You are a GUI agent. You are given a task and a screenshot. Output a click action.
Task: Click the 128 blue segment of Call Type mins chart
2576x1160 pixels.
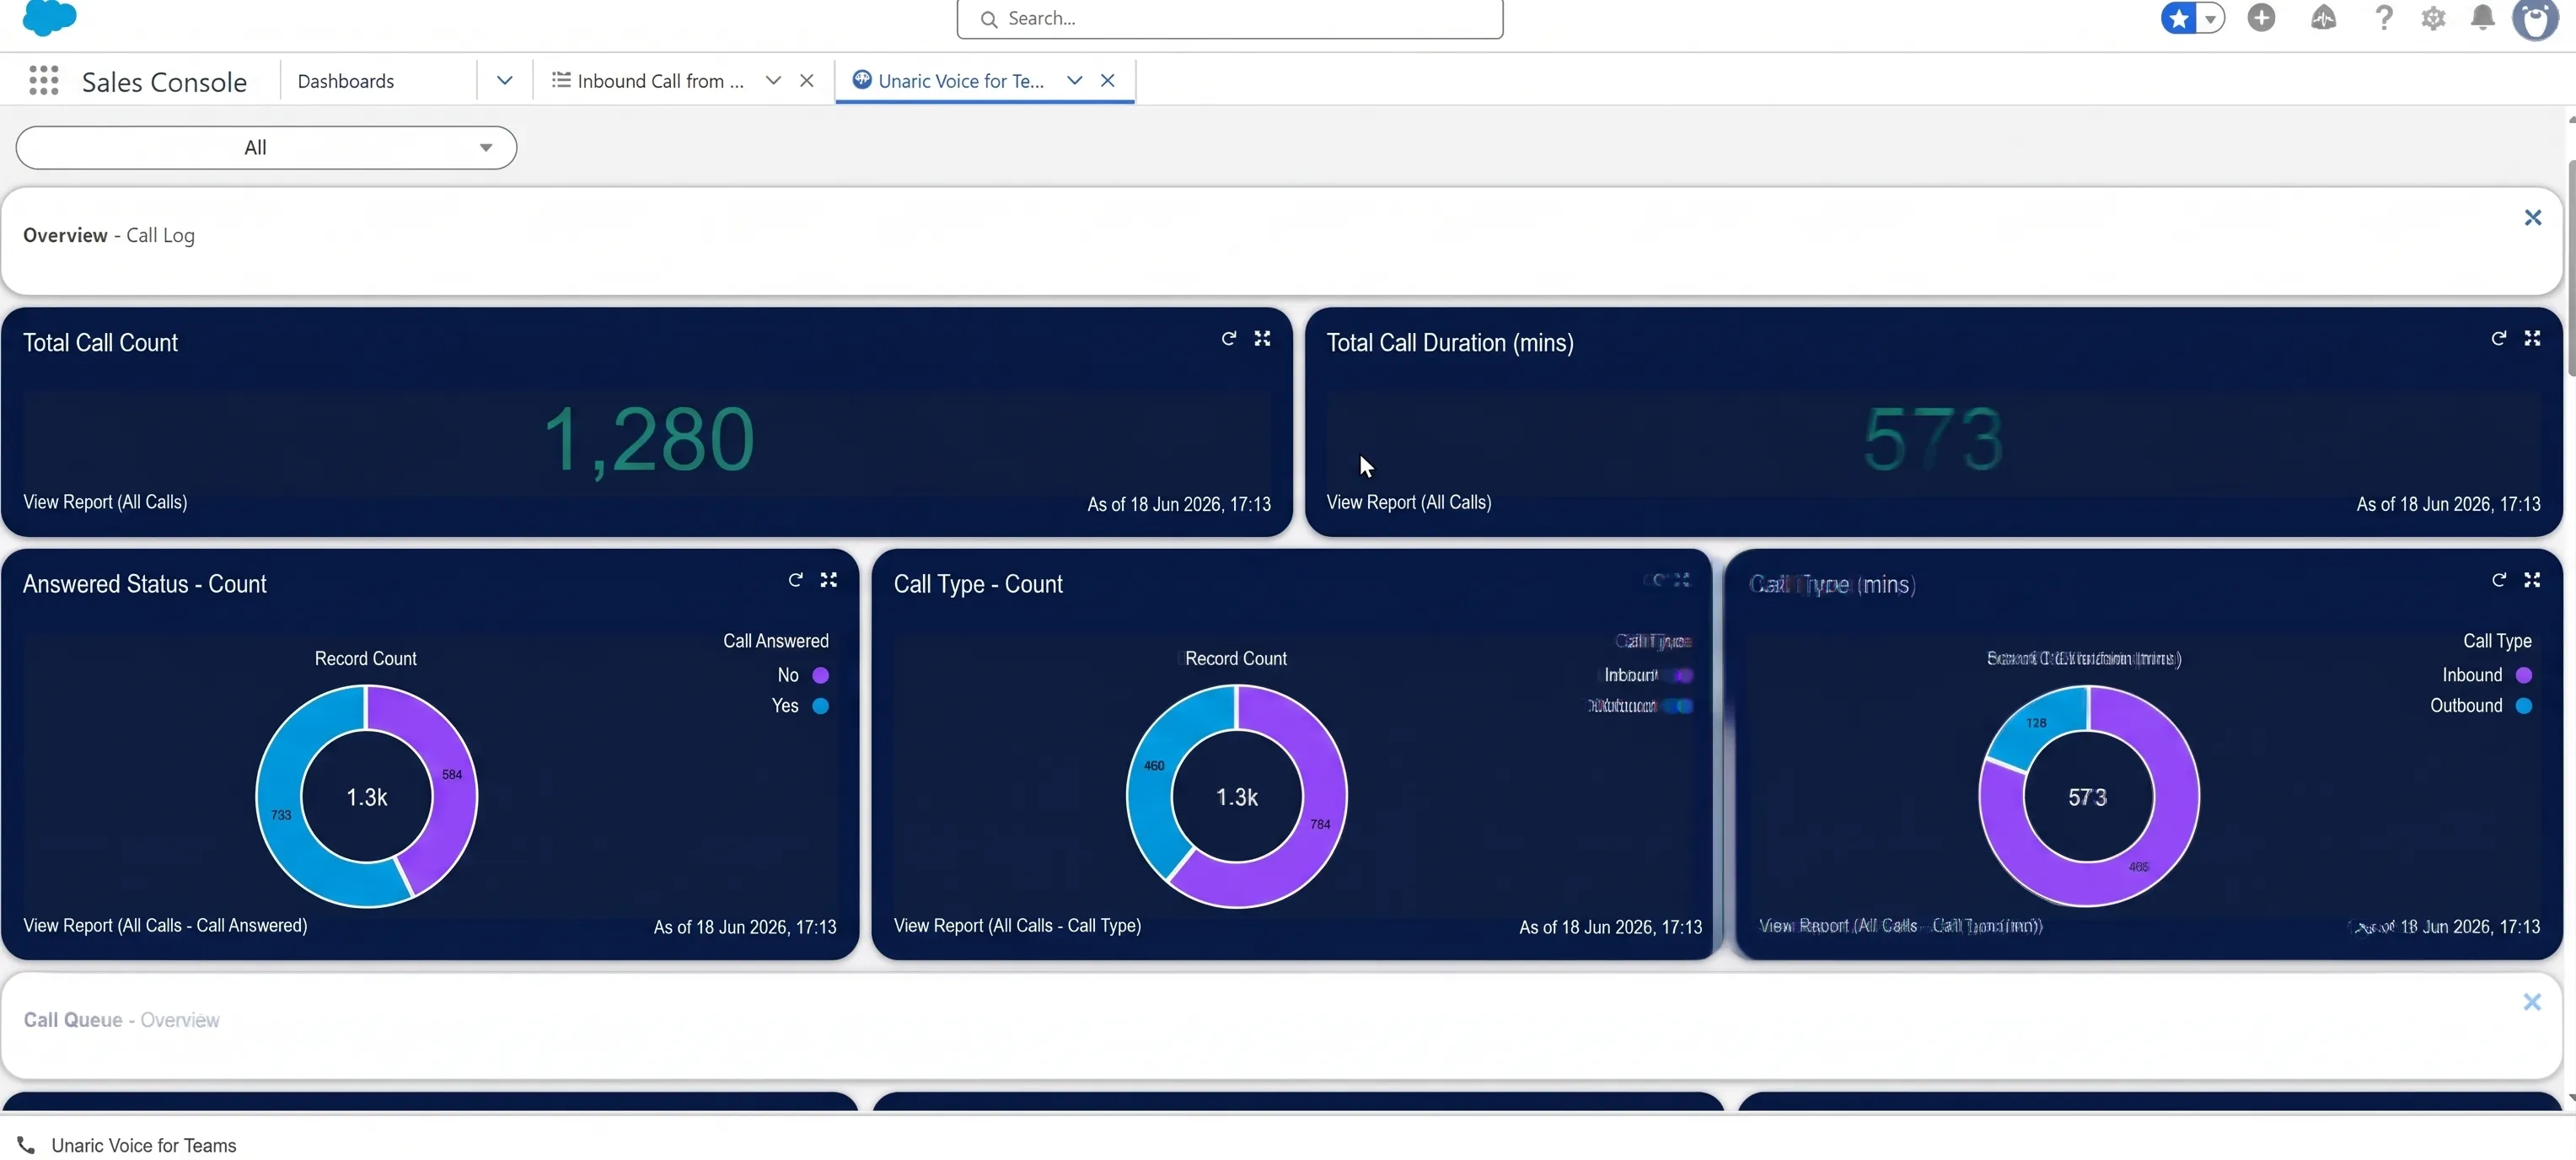(x=2036, y=724)
